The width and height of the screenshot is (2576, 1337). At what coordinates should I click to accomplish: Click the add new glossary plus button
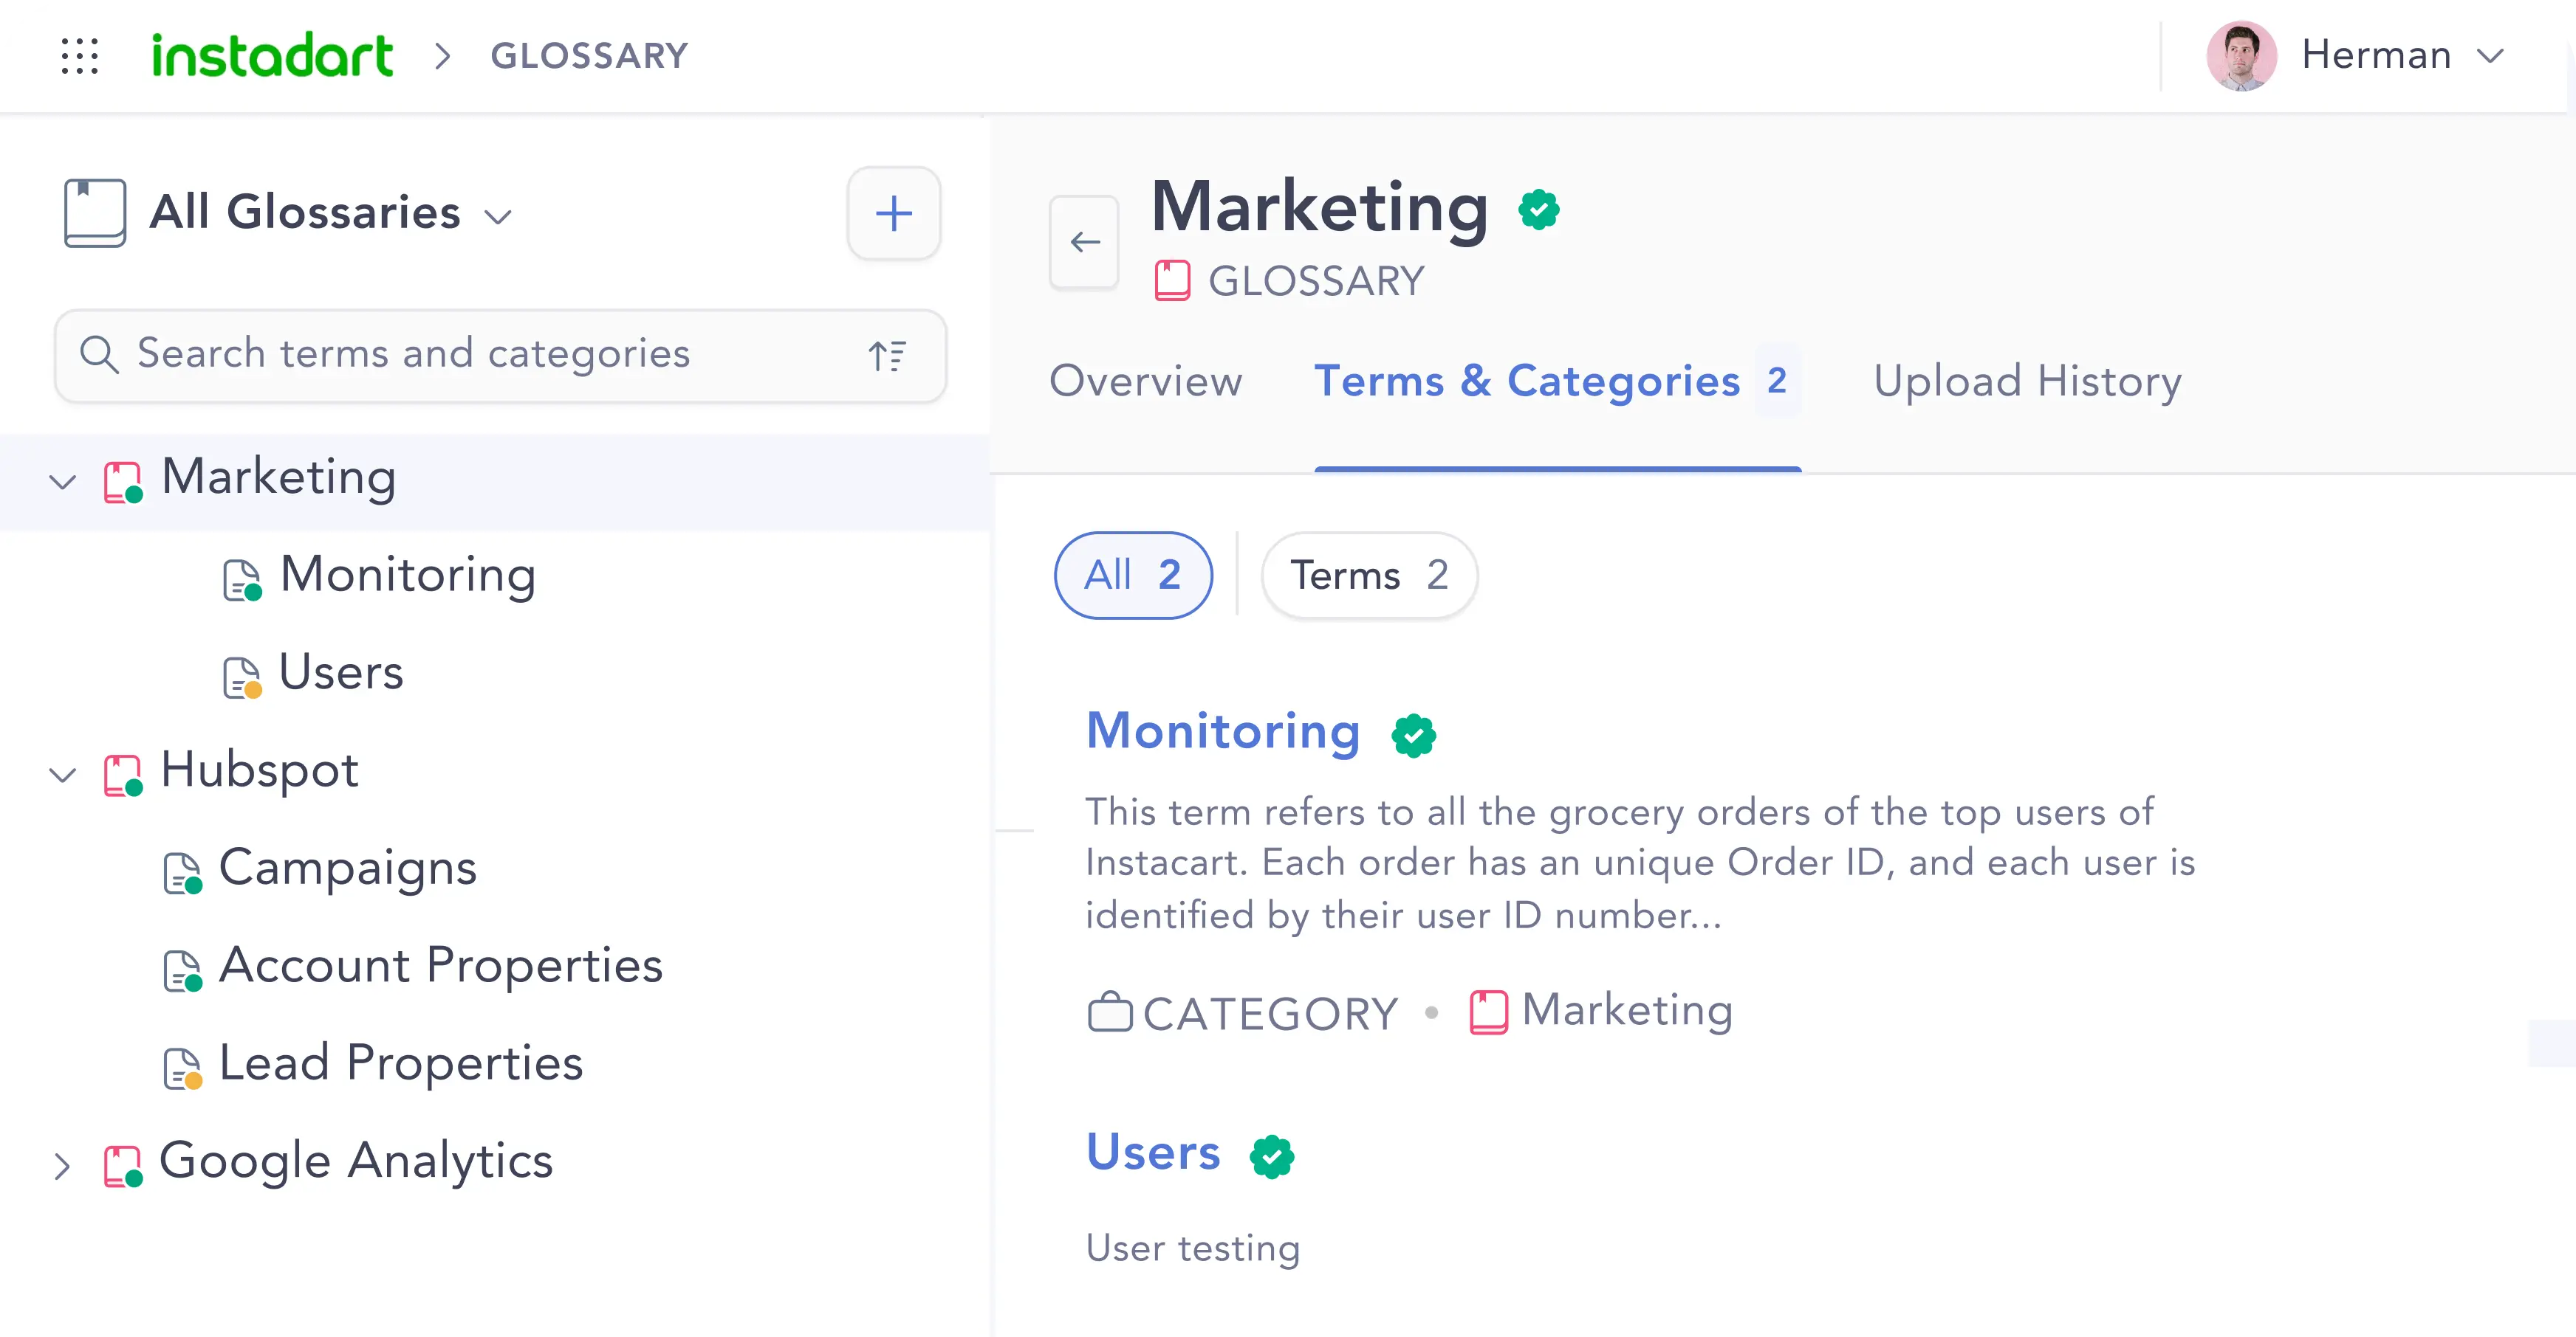[893, 213]
